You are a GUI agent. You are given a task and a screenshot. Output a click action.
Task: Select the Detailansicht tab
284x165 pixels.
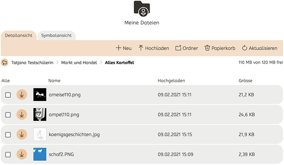[19, 35]
